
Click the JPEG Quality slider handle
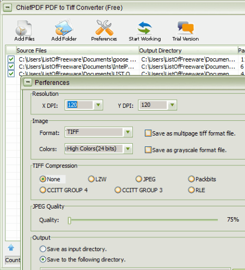(x=70, y=220)
